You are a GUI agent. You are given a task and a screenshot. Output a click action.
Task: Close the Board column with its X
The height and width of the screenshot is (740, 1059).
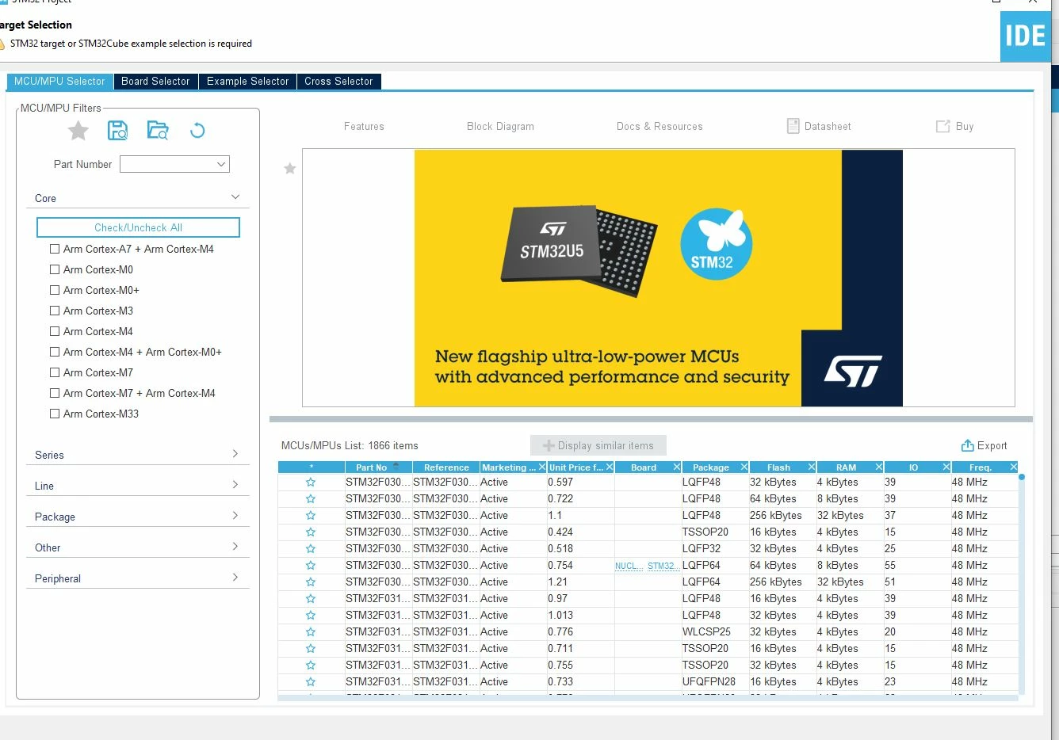[x=677, y=467]
